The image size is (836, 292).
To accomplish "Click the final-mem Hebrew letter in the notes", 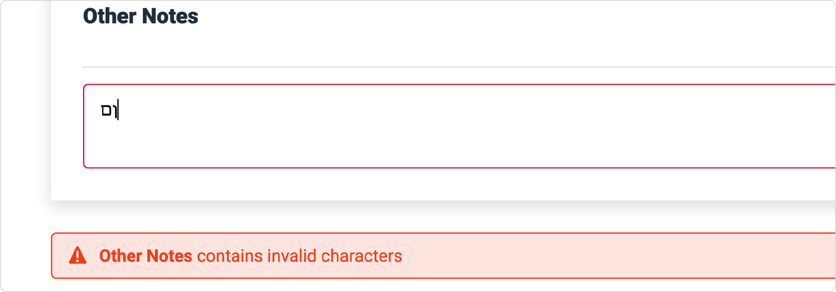I will 106,111.
